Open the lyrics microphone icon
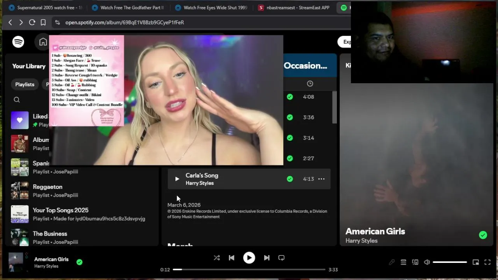Image resolution: width=498 pixels, height=280 pixels. pos(392,262)
